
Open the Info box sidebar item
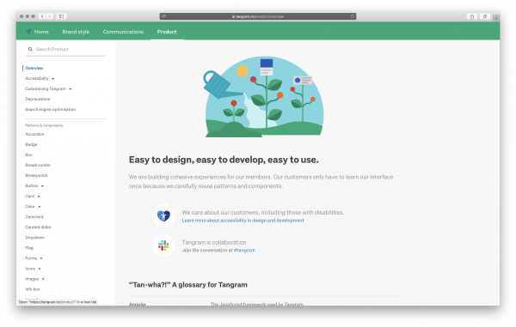point(33,289)
